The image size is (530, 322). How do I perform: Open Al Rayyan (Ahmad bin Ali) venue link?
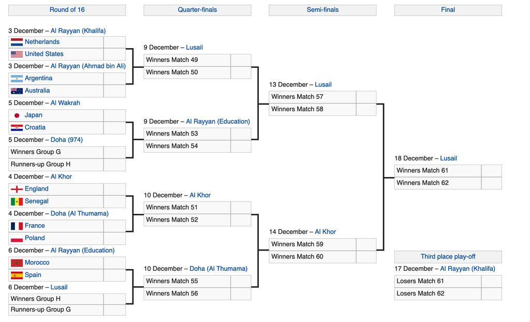(88, 66)
